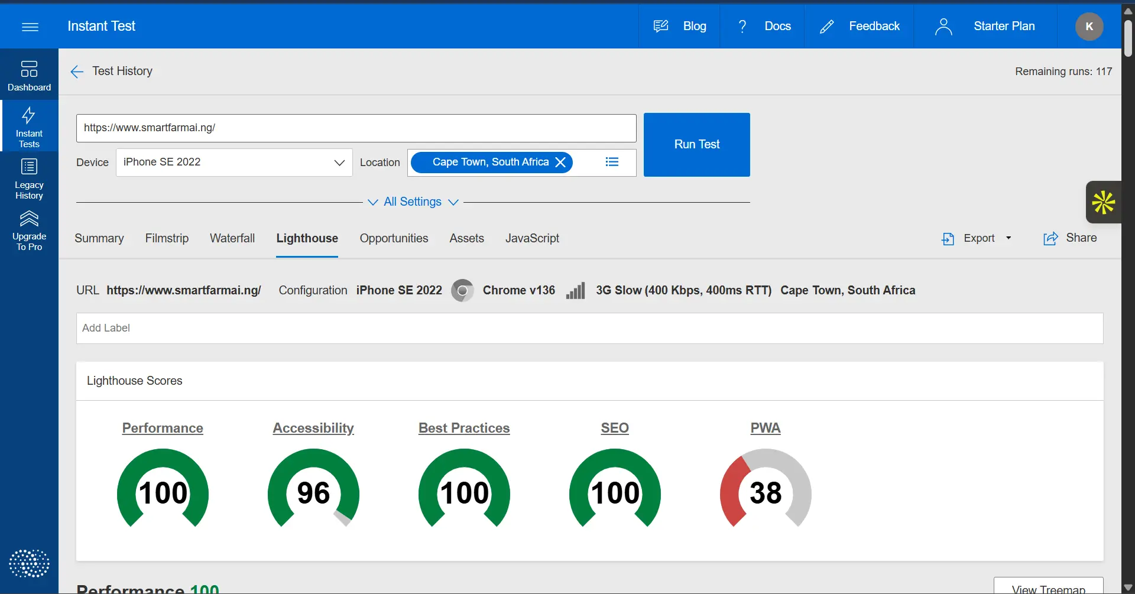Screen dimensions: 1135x594
Task: Open the Dashboard from the sidebar
Action: tap(29, 74)
